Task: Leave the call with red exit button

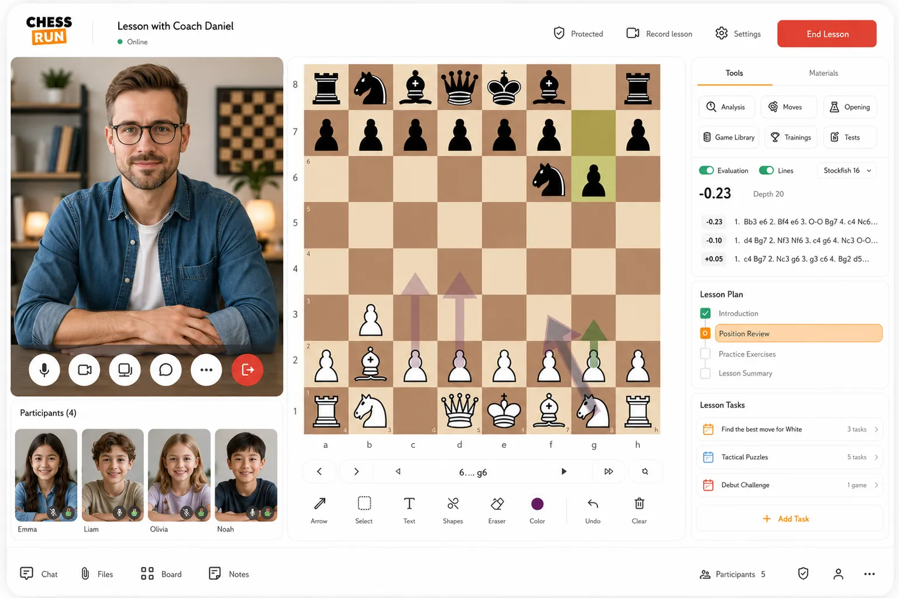Action: tap(247, 369)
